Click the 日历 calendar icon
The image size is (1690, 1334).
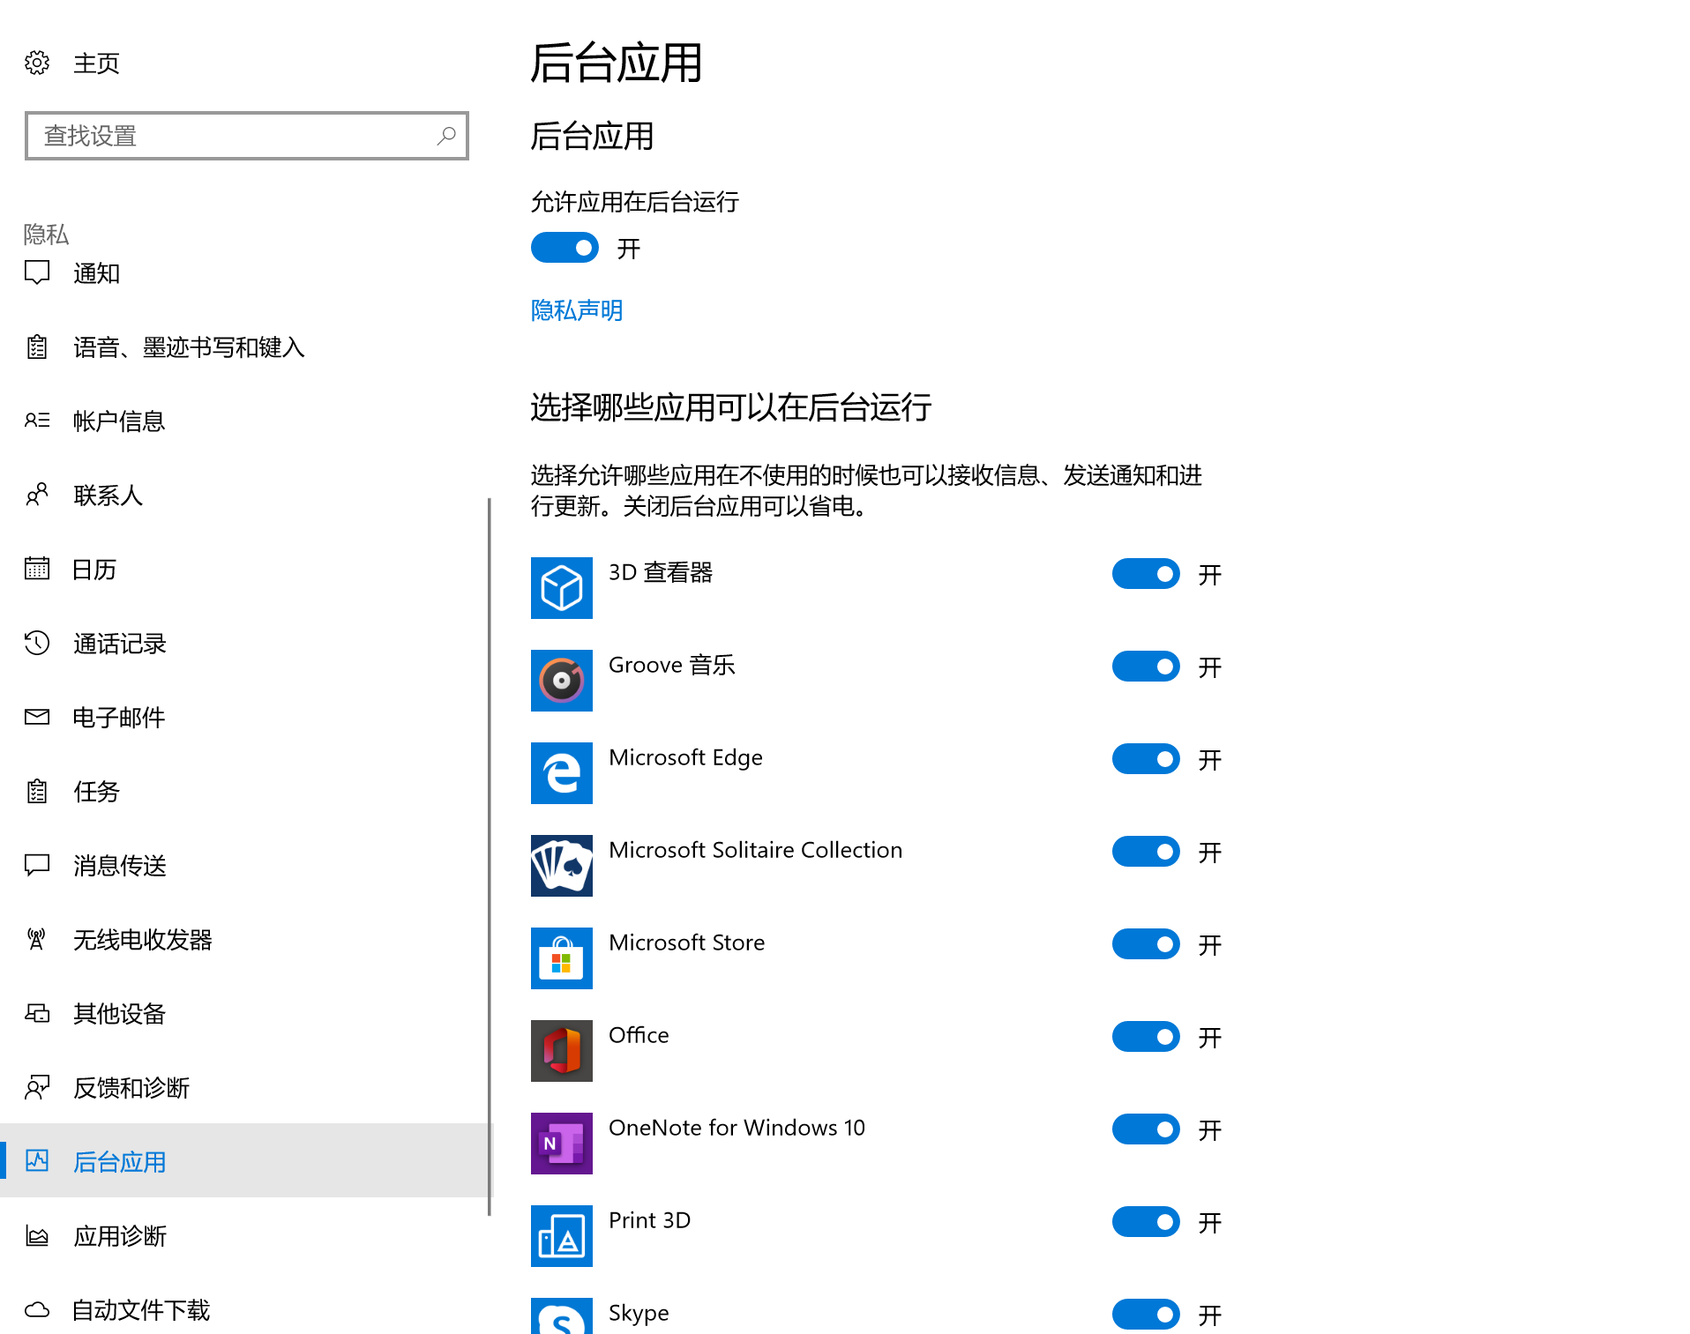click(37, 570)
